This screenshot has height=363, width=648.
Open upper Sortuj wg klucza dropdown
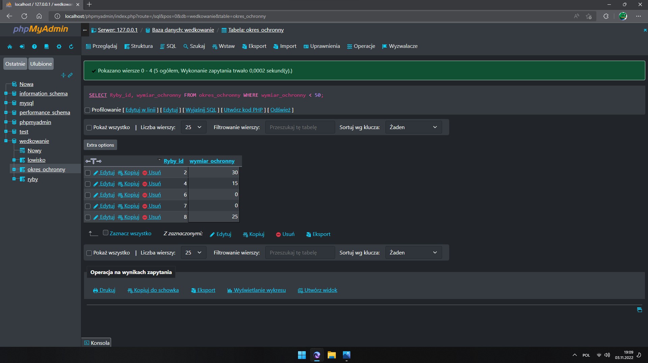(x=413, y=127)
